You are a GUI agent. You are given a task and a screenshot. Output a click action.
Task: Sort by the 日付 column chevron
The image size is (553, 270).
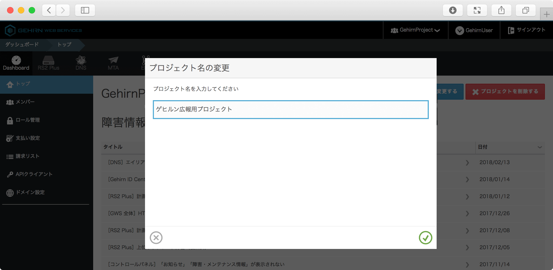click(x=539, y=147)
